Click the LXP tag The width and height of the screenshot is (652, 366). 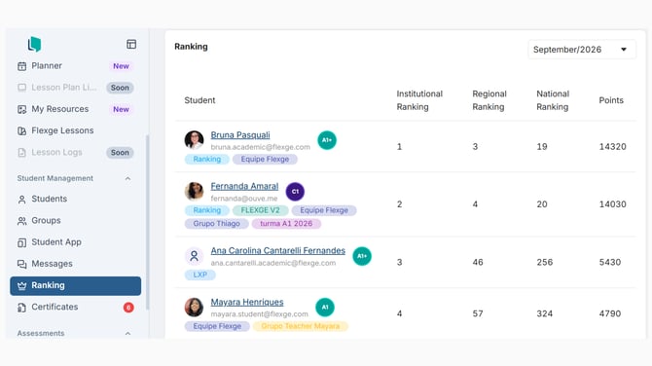click(x=200, y=274)
